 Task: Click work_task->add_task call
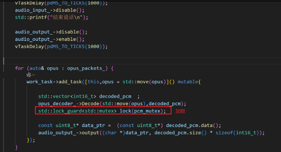54,82
